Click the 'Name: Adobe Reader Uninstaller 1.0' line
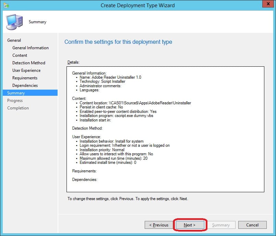This screenshot has width=276, height=236. 110,77
